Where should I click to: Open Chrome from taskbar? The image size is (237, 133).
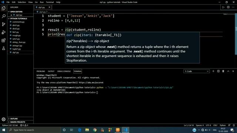click(95, 130)
